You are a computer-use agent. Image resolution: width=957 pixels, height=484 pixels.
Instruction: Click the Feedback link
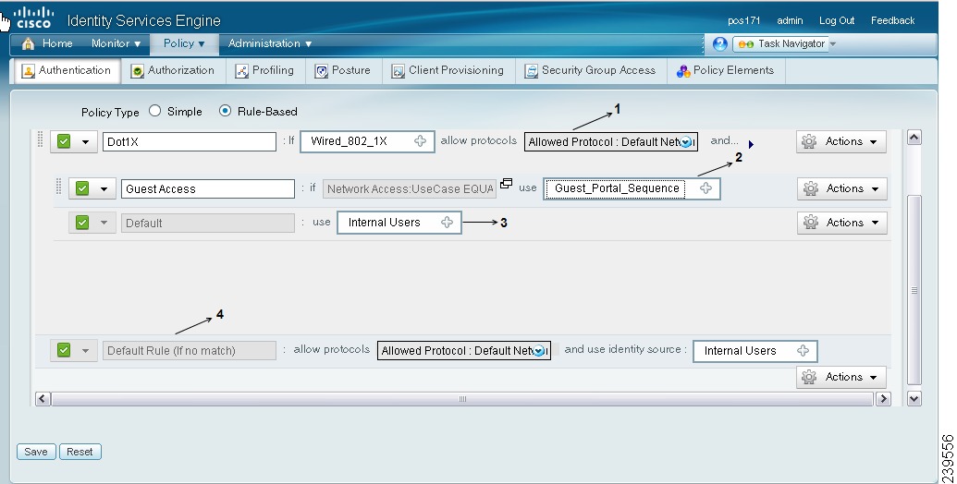pos(892,20)
